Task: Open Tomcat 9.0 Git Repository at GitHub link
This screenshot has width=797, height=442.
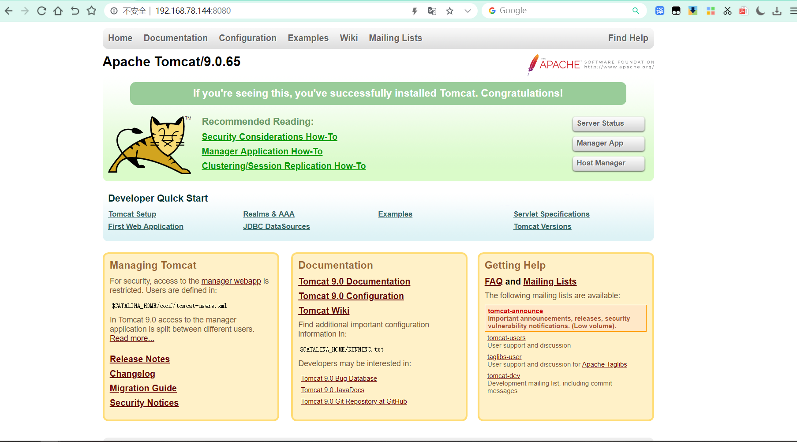Action: pyautogui.click(x=354, y=401)
